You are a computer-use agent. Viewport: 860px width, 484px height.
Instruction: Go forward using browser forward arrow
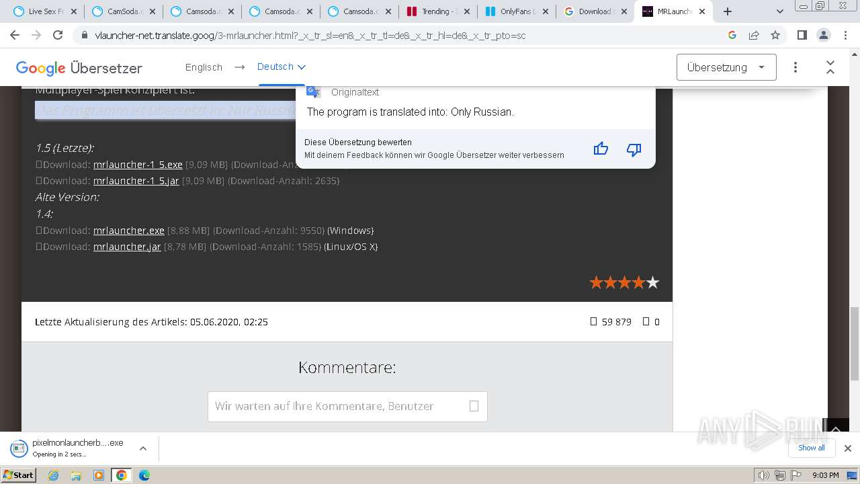[36, 35]
